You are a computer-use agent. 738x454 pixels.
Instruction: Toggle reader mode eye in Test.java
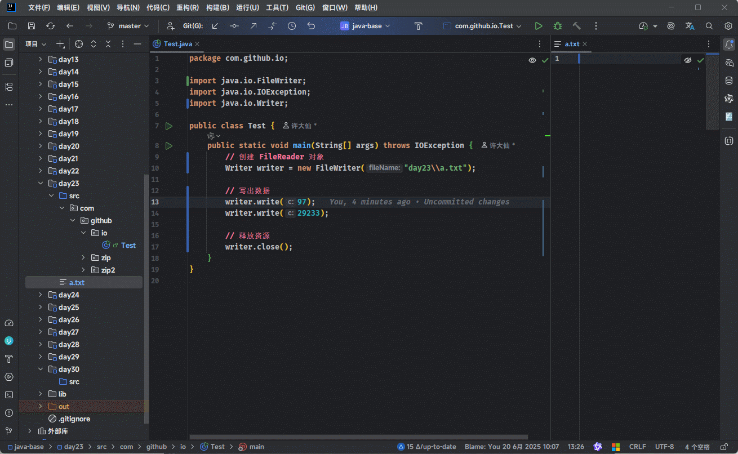coord(532,60)
